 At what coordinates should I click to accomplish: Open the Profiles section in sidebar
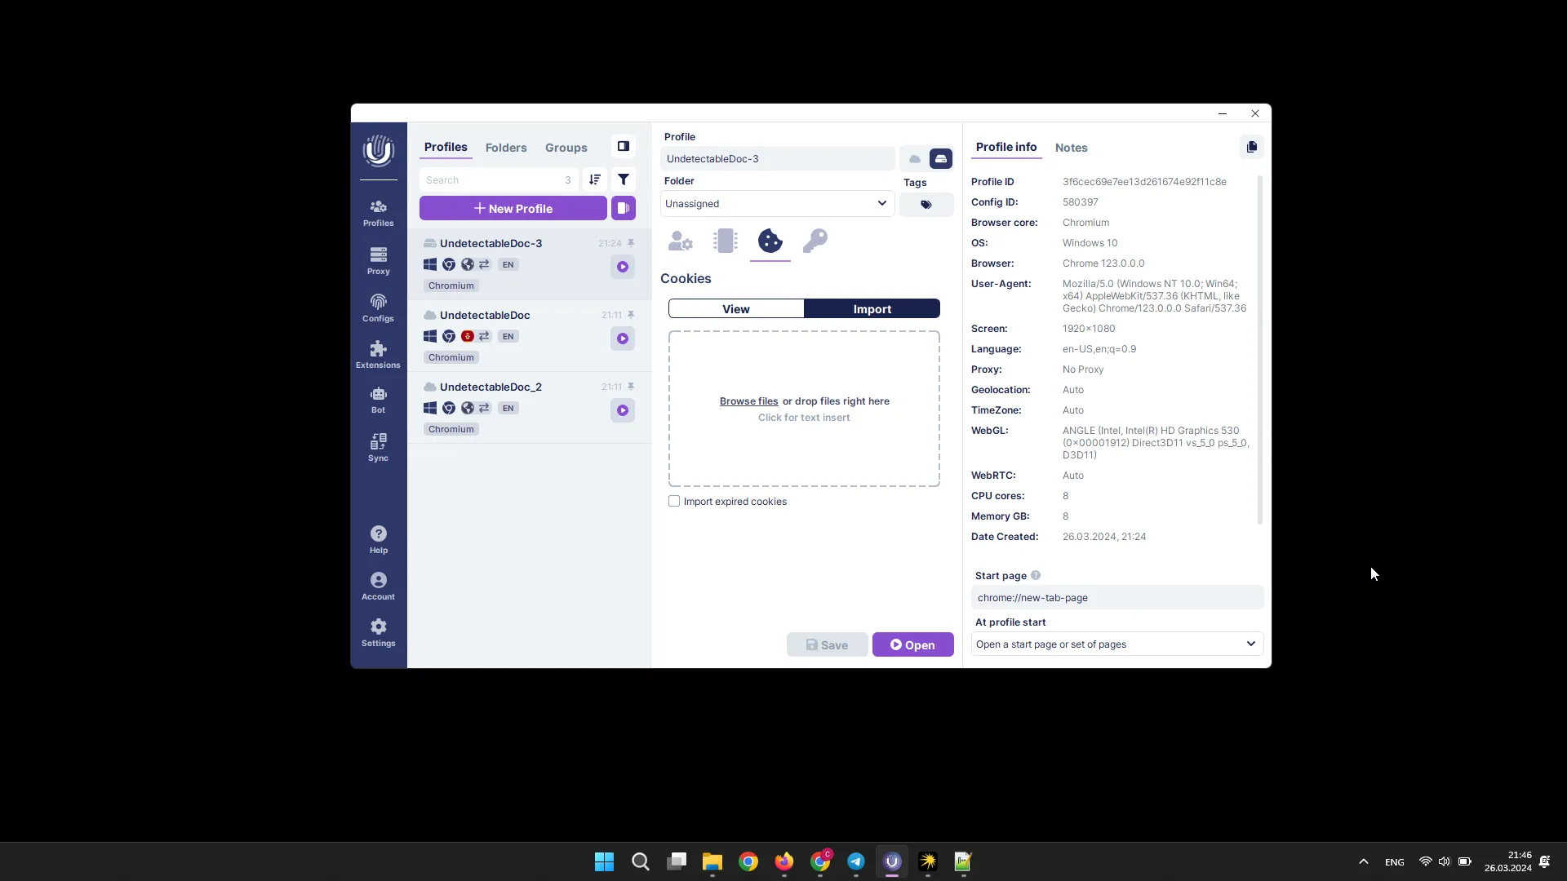tap(378, 213)
